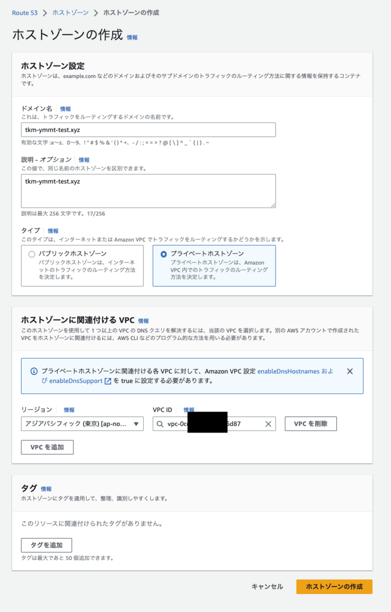Open 情報 link next to VPC ID
The height and width of the screenshot is (612, 391).
pos(189,410)
